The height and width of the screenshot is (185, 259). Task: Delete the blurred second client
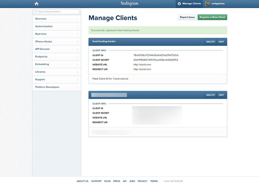(210, 95)
